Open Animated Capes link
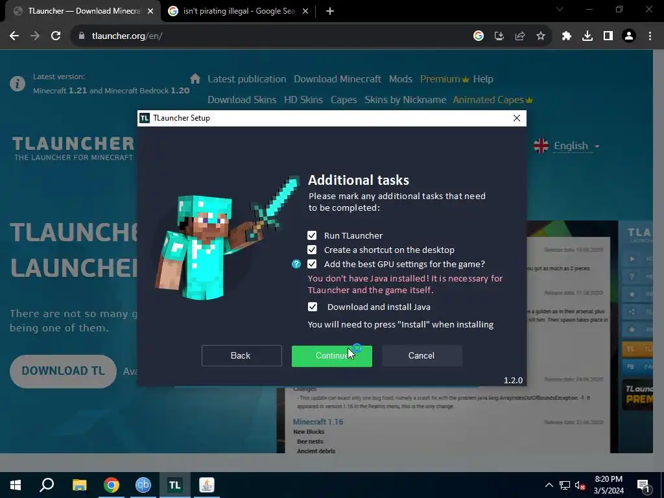 click(493, 100)
